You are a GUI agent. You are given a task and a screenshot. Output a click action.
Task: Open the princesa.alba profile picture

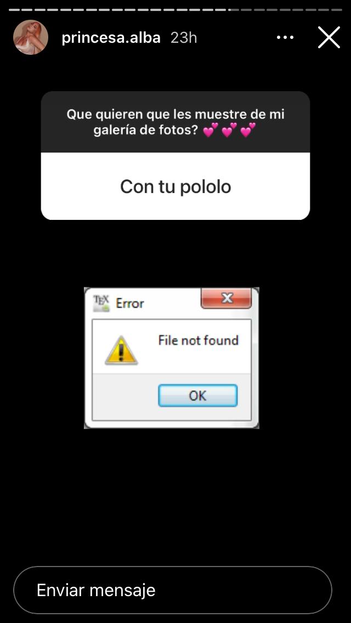[x=31, y=37]
